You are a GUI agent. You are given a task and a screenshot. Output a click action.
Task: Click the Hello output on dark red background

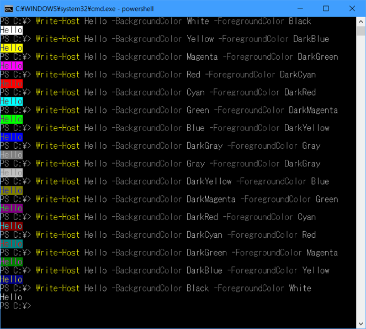point(12,226)
